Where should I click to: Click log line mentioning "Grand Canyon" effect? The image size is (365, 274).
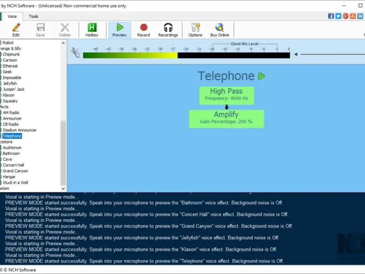coord(149,226)
